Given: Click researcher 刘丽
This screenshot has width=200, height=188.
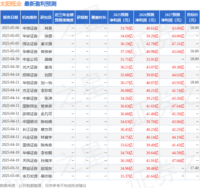Looking at the screenshot, I should click(x=48, y=75).
